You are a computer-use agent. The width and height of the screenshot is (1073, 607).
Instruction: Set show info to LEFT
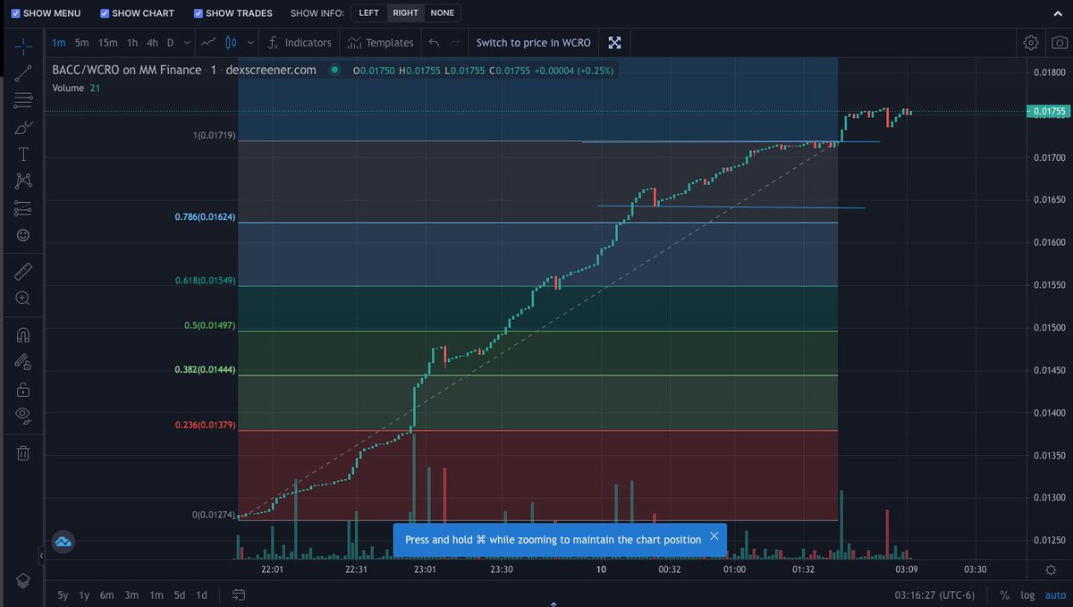369,13
